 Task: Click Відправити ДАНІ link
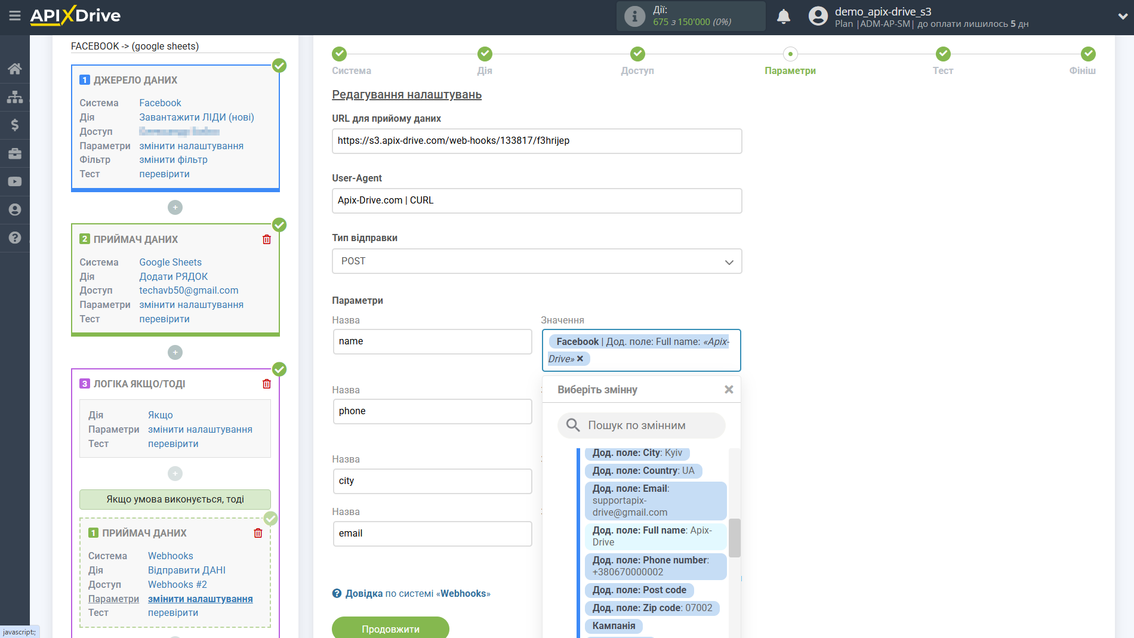(x=186, y=571)
